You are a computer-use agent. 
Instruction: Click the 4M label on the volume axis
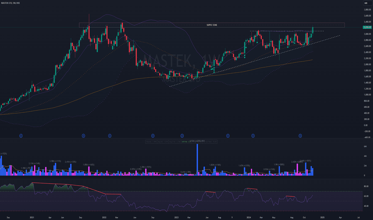365,156
